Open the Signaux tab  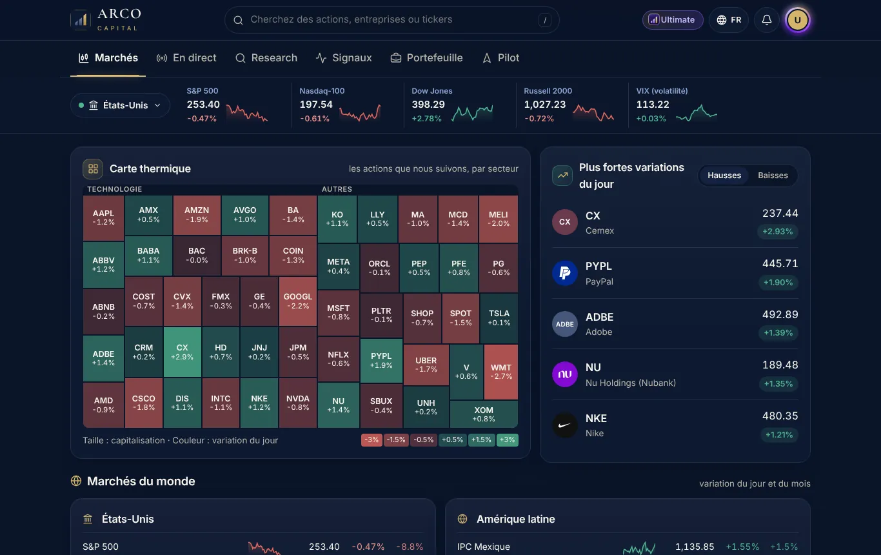(x=344, y=58)
